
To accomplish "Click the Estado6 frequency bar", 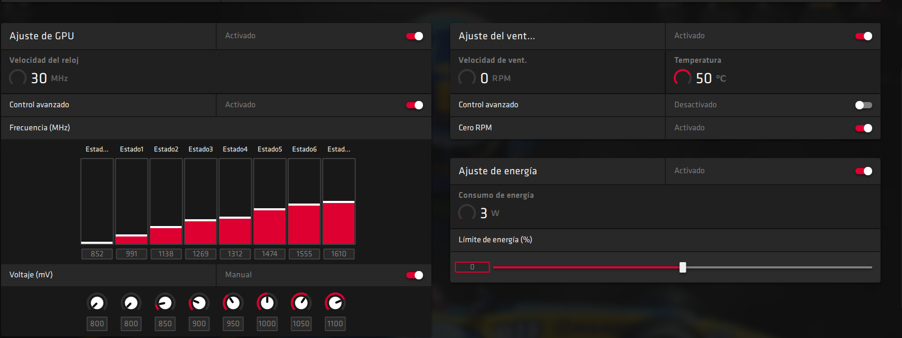I will [x=304, y=201].
